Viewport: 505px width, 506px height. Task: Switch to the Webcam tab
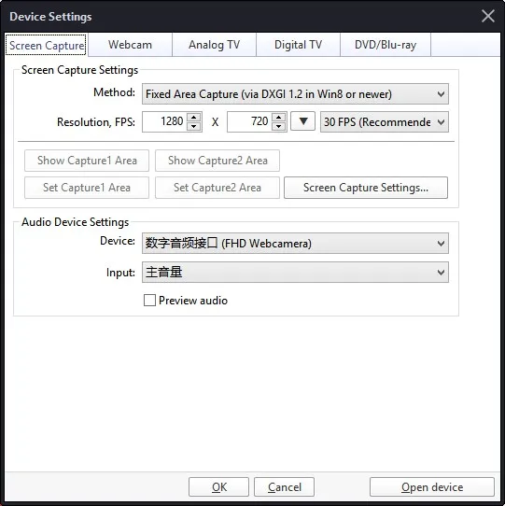130,45
